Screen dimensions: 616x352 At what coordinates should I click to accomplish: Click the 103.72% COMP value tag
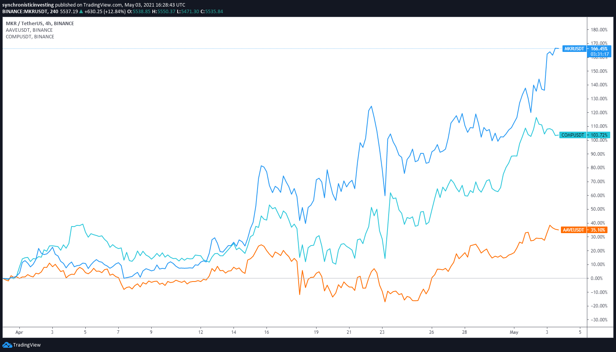[x=599, y=135]
